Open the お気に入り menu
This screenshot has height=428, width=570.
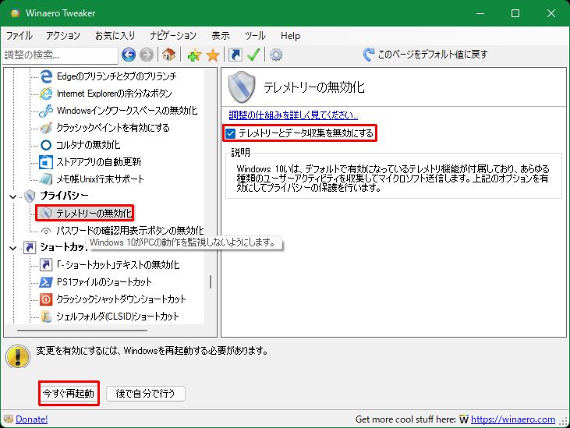(x=115, y=36)
